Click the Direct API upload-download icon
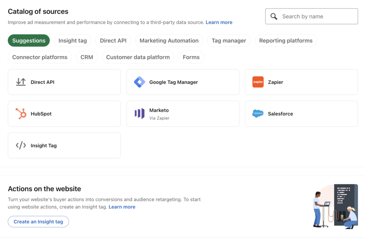The height and width of the screenshot is (238, 365). pos(21,82)
